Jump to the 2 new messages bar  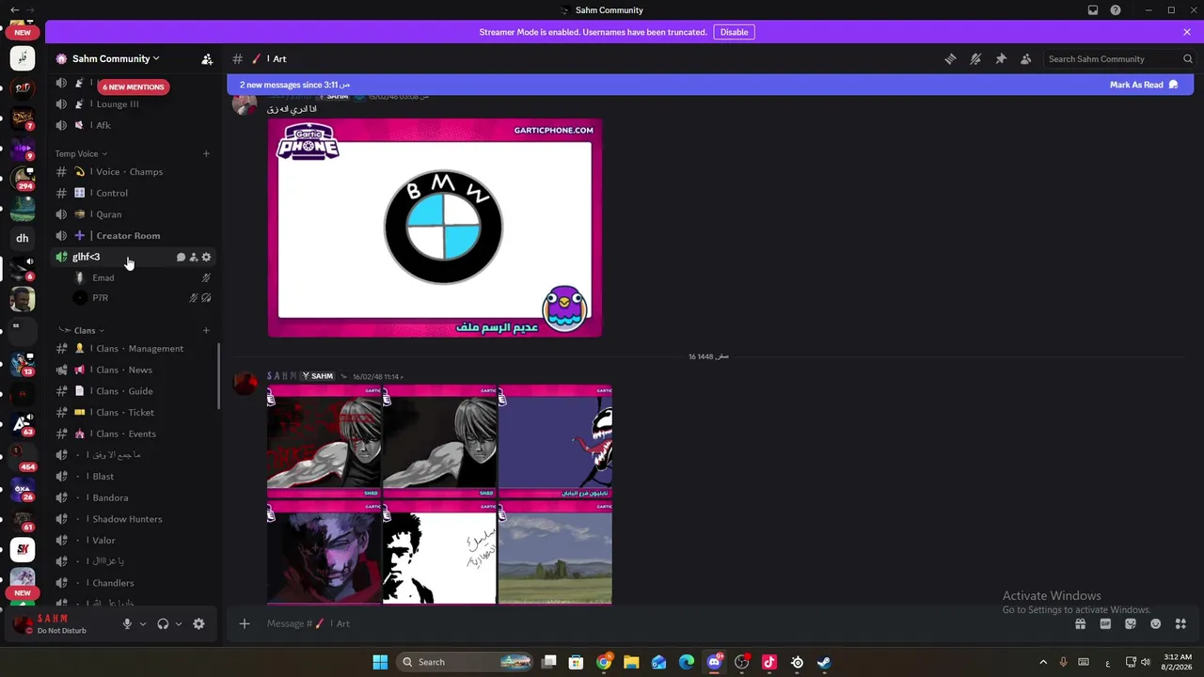click(x=710, y=85)
